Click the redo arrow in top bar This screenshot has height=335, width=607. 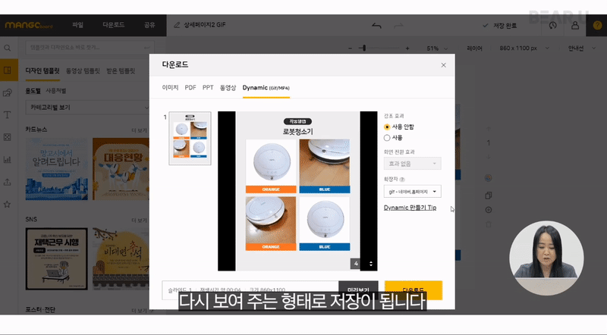point(399,26)
